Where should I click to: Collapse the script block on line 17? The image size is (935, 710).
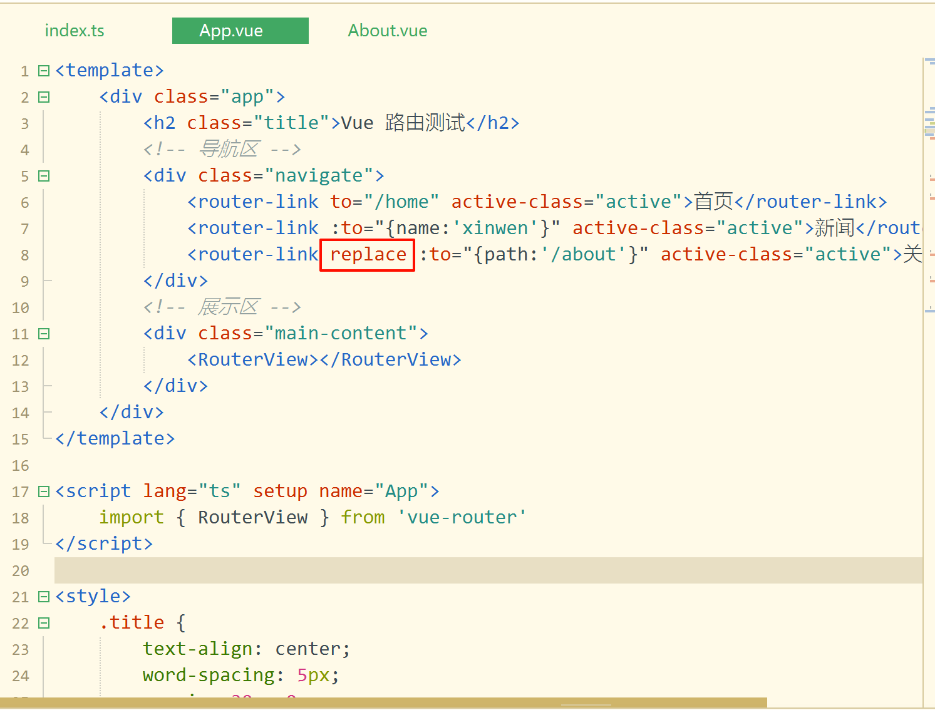44,491
